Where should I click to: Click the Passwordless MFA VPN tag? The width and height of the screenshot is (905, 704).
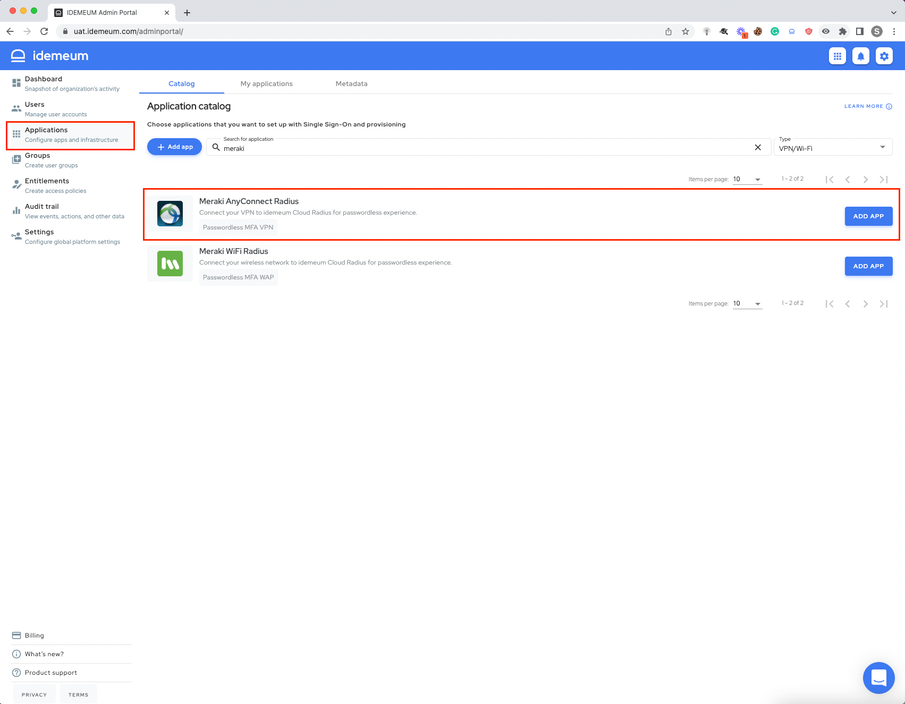pyautogui.click(x=238, y=227)
